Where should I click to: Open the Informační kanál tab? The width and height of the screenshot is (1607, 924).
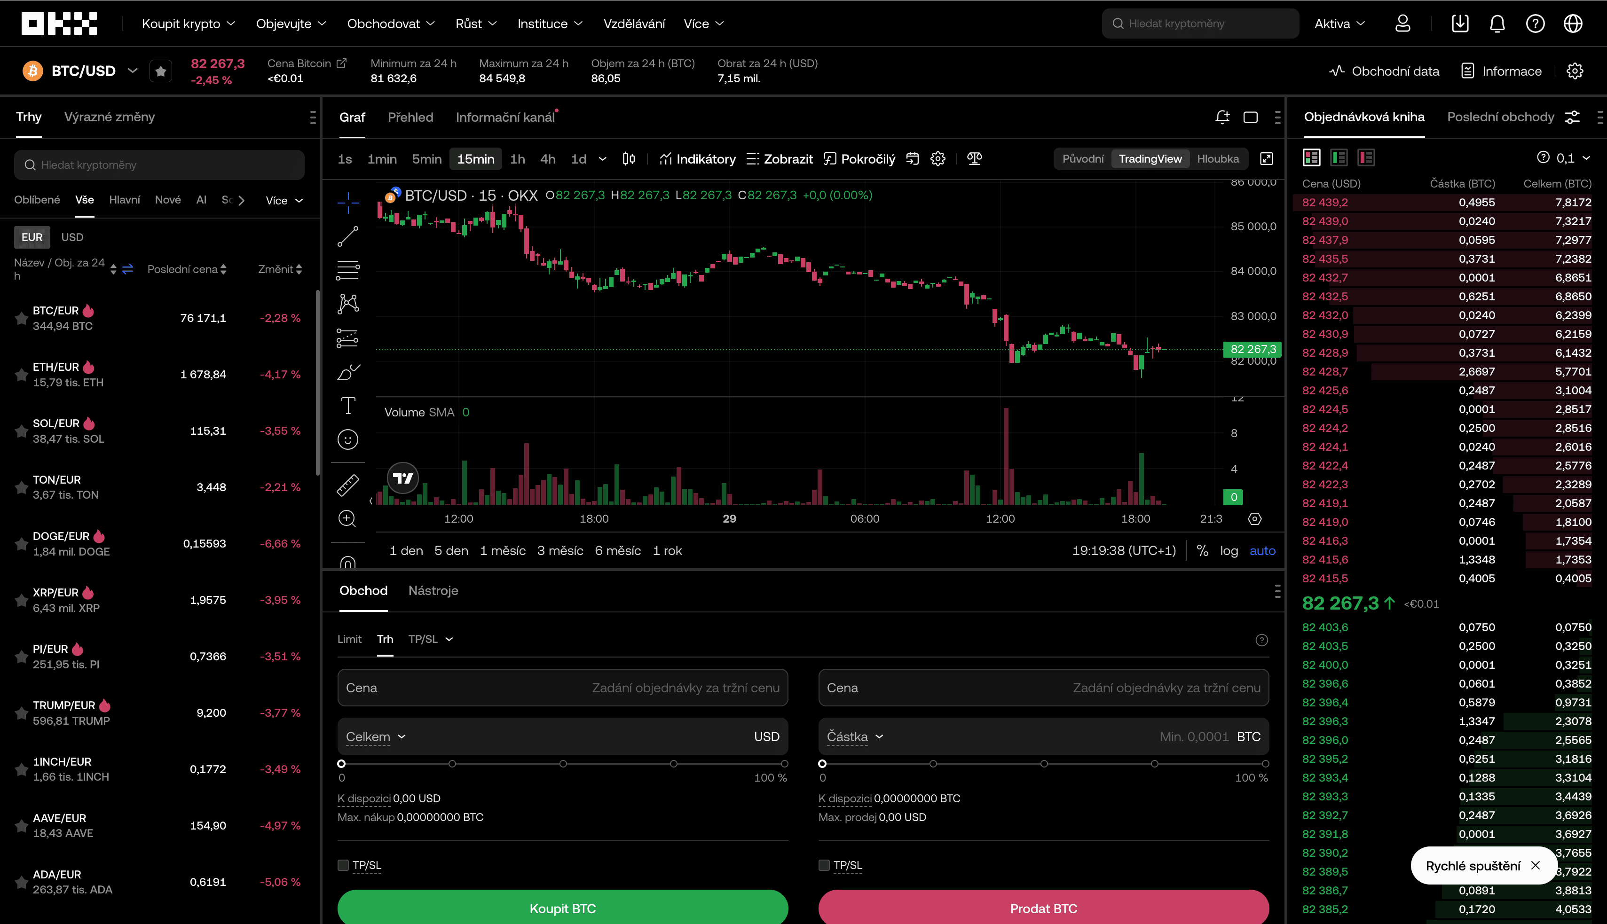point(505,117)
